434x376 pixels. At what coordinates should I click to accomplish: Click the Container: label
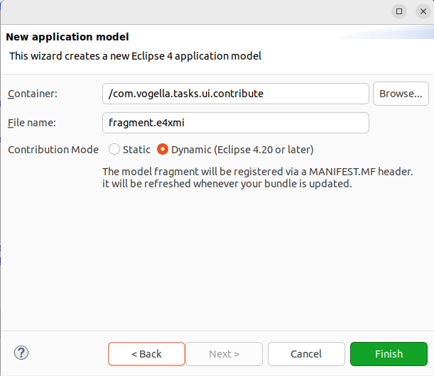click(33, 94)
